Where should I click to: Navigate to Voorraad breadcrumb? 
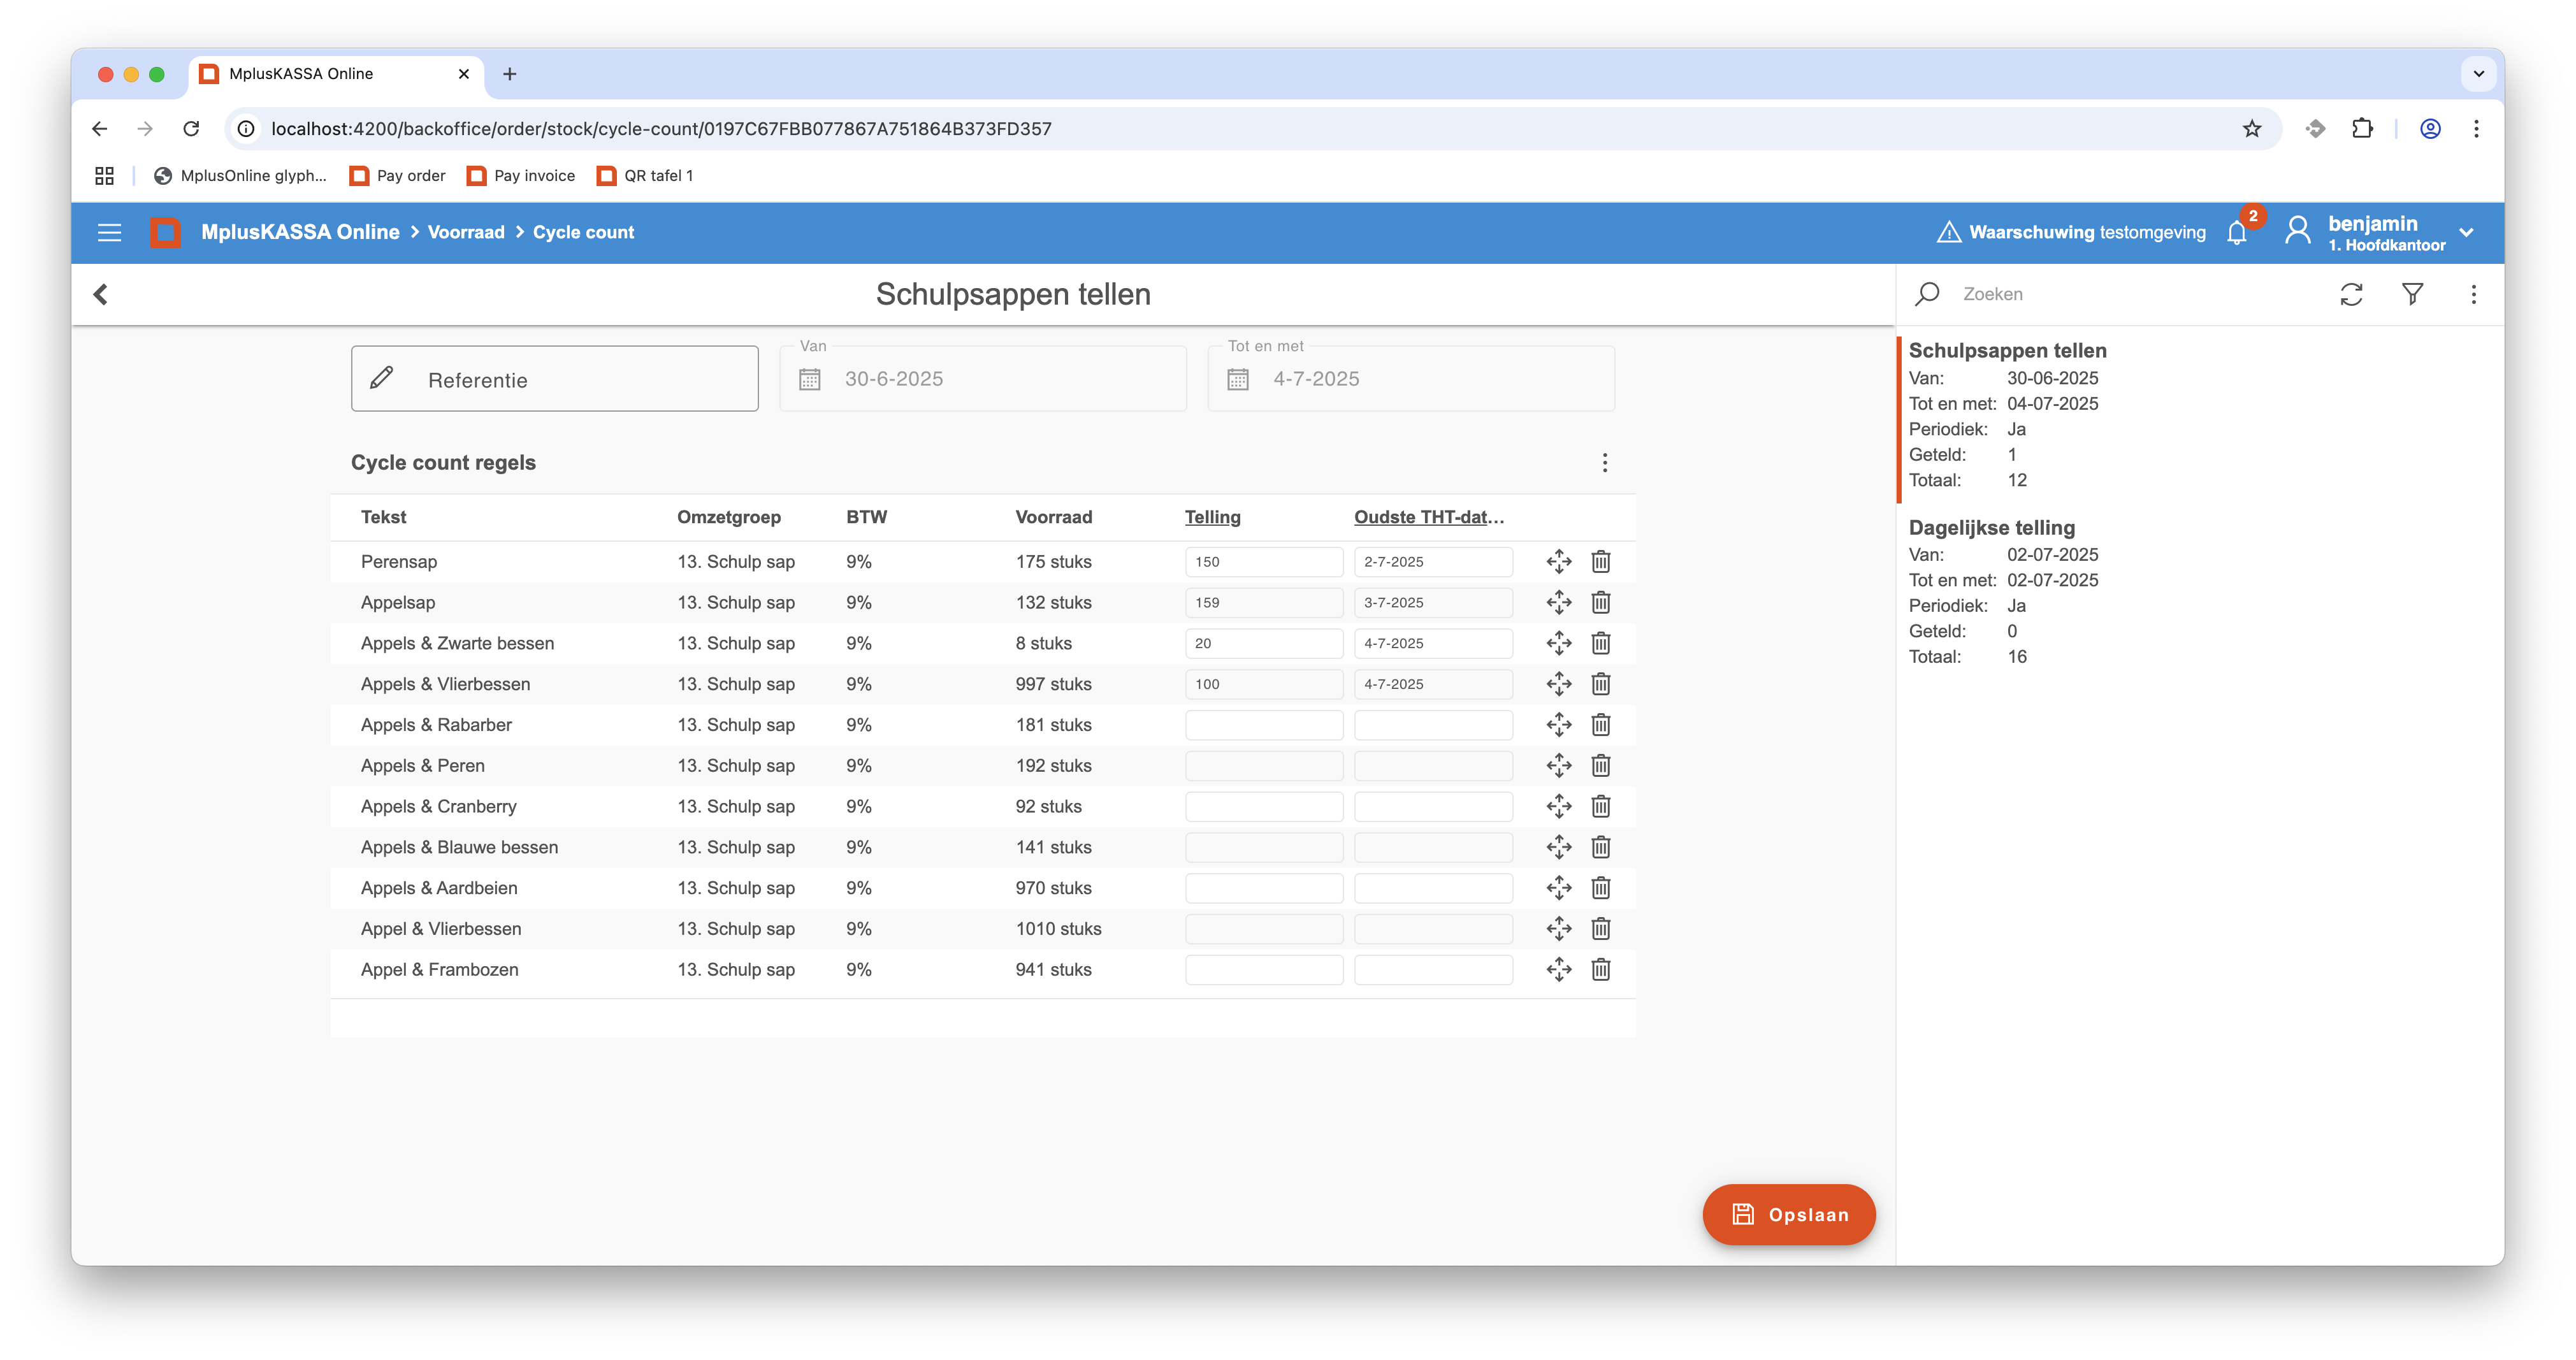tap(466, 233)
